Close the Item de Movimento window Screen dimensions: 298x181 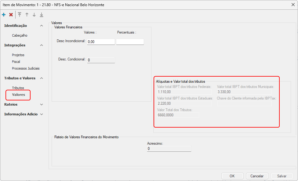pos(293,4)
